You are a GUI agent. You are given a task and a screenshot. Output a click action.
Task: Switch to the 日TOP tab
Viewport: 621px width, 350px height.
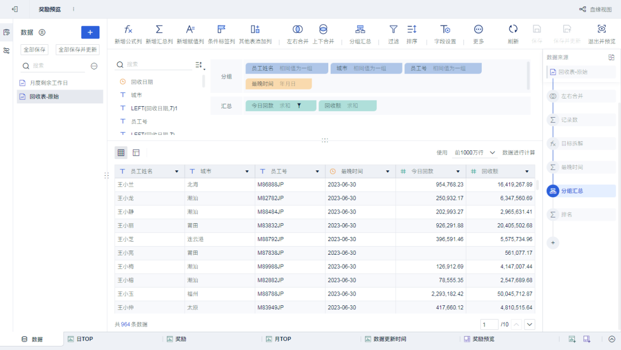coord(81,339)
